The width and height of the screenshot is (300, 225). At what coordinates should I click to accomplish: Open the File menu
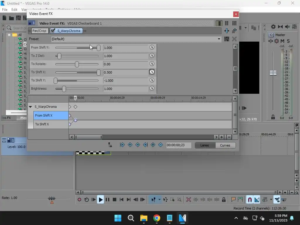click(x=5, y=10)
